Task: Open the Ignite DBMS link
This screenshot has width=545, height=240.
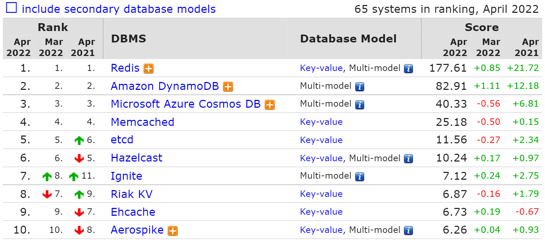Action: pos(126,176)
